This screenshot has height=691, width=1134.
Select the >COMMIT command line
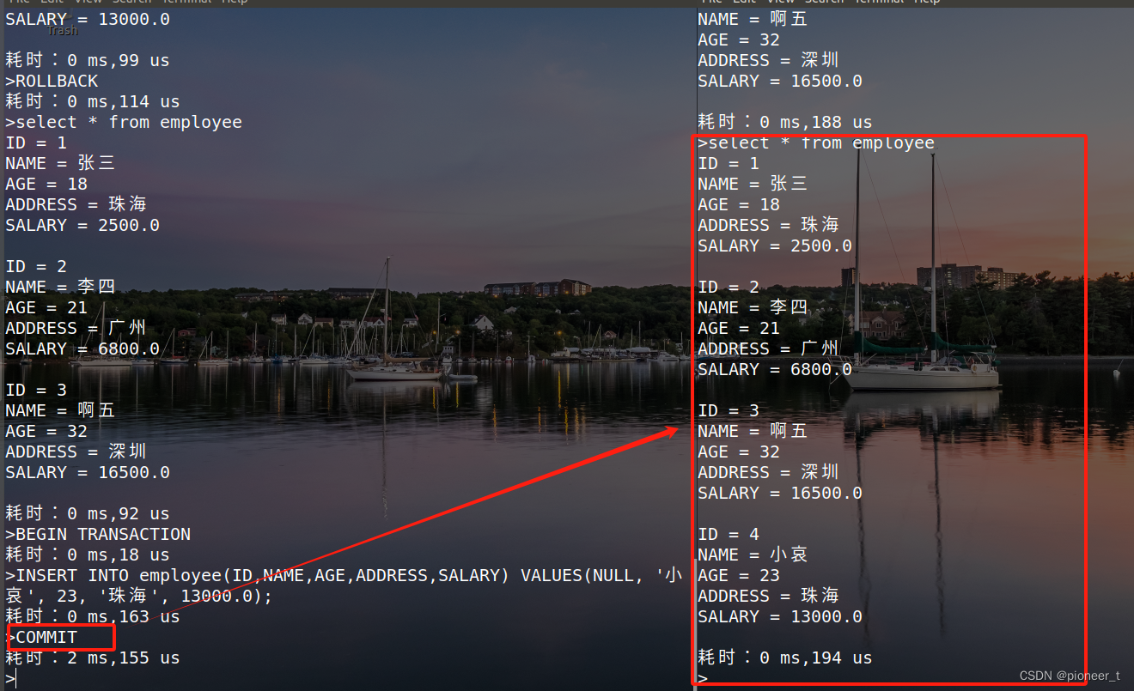click(x=41, y=638)
